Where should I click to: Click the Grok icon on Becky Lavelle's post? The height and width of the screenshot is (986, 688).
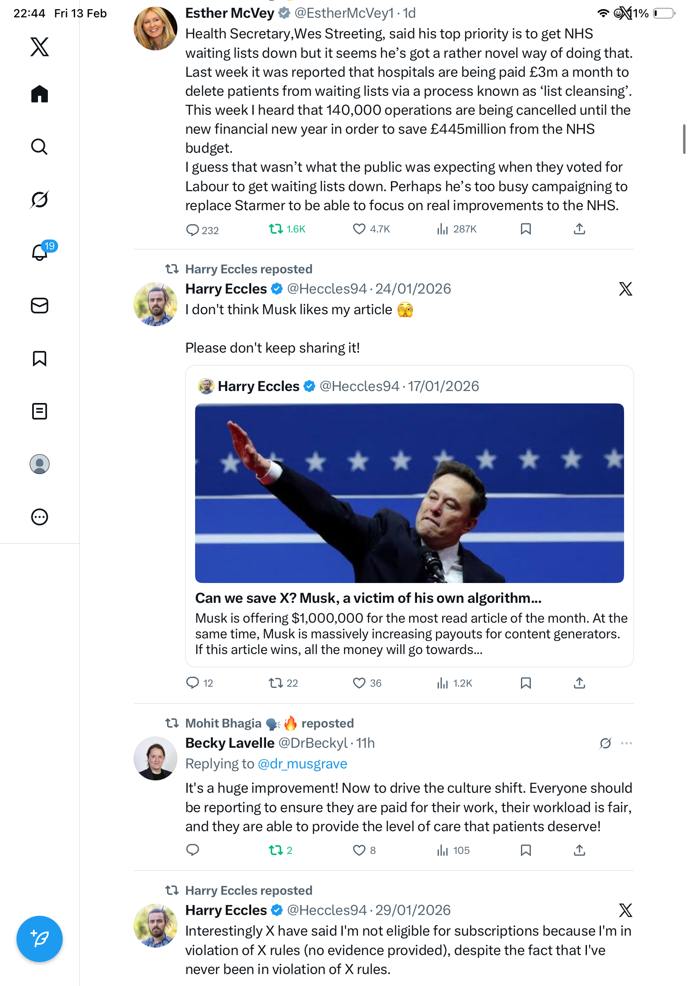pyautogui.click(x=605, y=743)
